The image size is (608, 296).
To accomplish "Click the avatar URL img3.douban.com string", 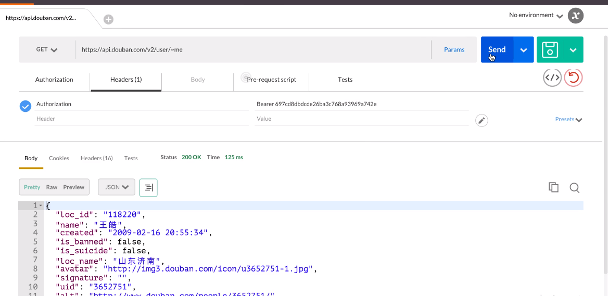I will (x=208, y=269).
